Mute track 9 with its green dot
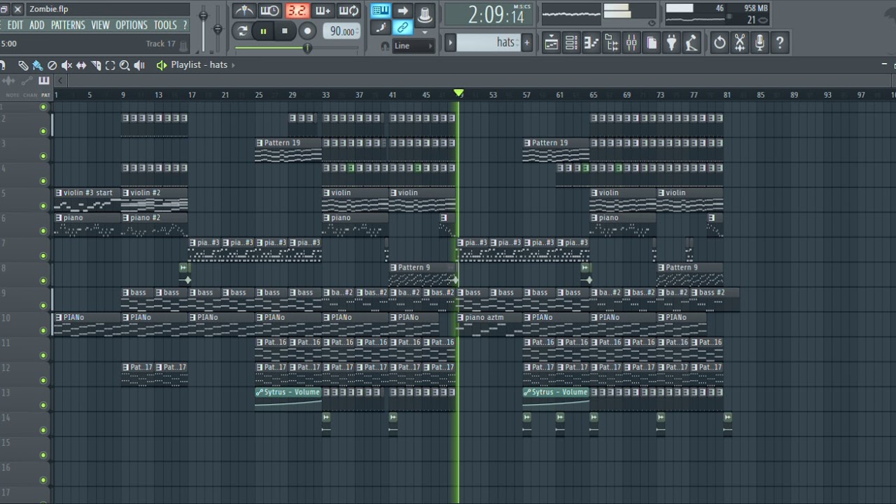 43,305
